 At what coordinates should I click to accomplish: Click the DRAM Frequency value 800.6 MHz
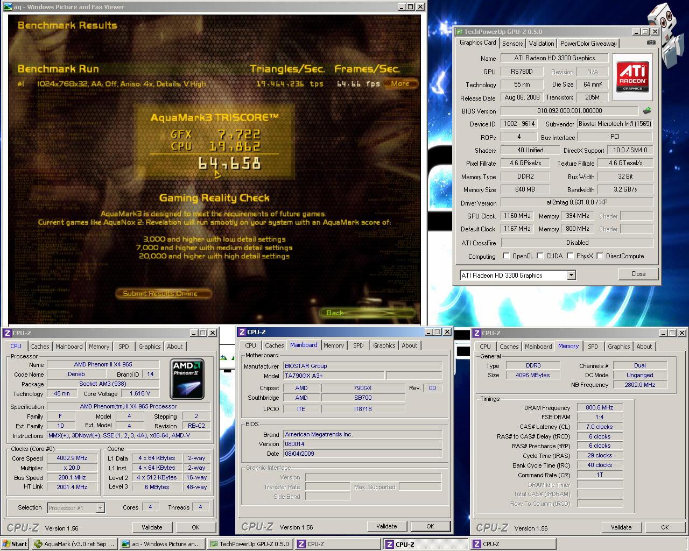600,408
